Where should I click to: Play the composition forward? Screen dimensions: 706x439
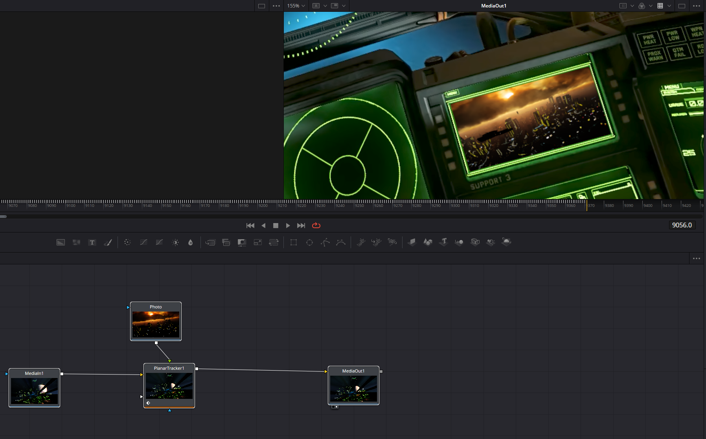pos(288,225)
